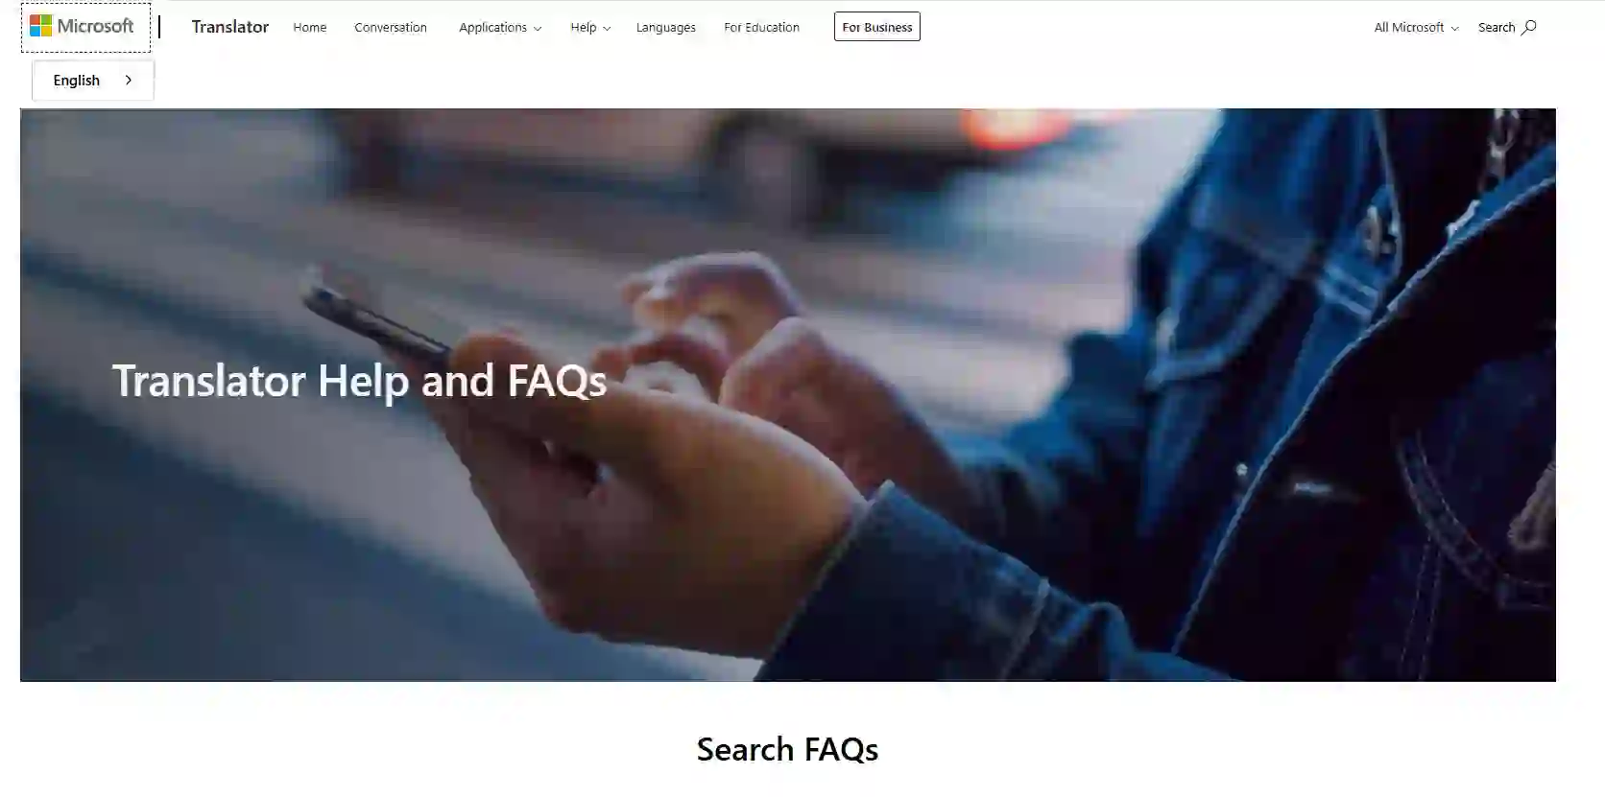
Task: Open the For Education link
Action: click(x=761, y=28)
